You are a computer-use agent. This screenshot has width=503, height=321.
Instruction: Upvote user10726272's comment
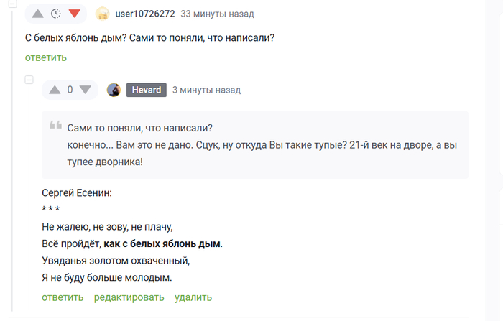point(38,14)
